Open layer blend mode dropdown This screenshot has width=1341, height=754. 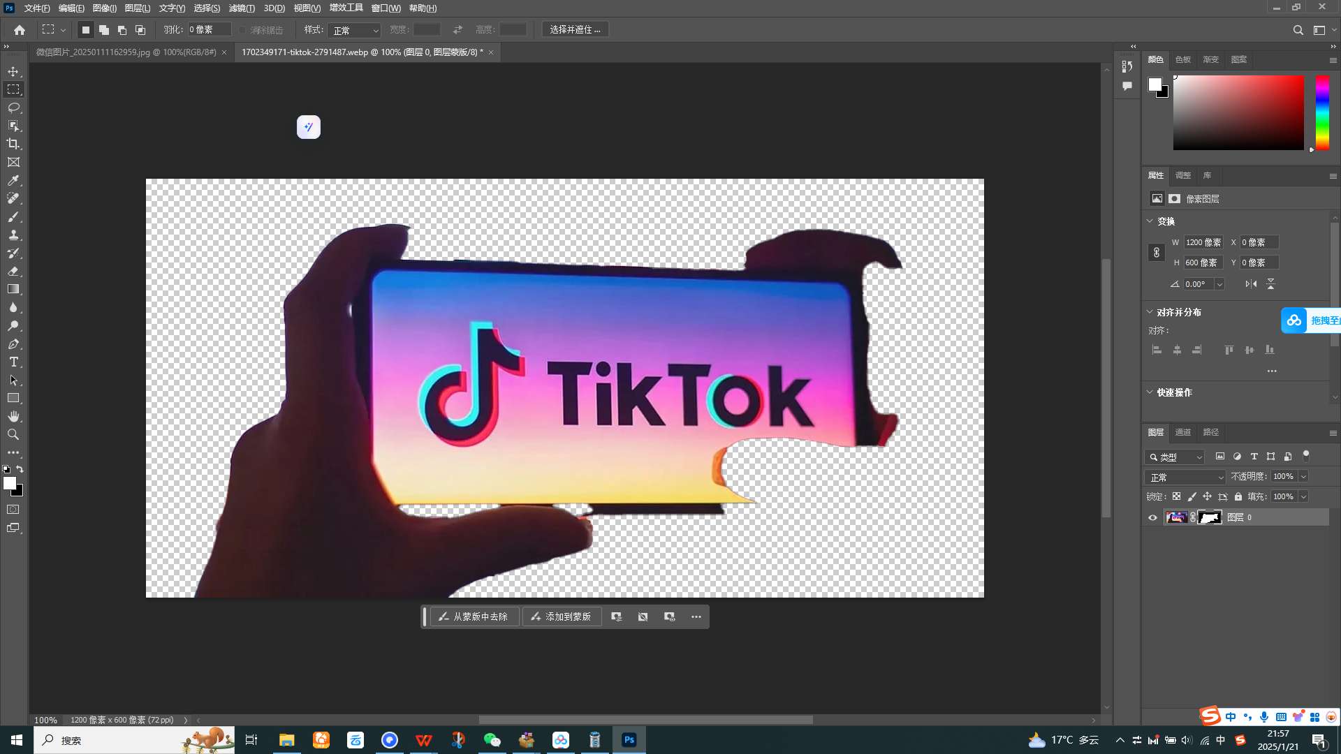[x=1185, y=477]
